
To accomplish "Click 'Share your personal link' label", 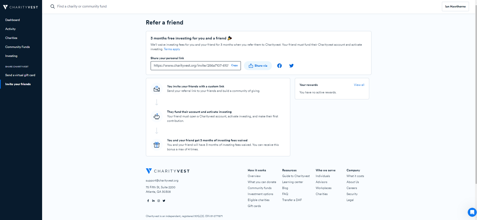I will (x=167, y=58).
